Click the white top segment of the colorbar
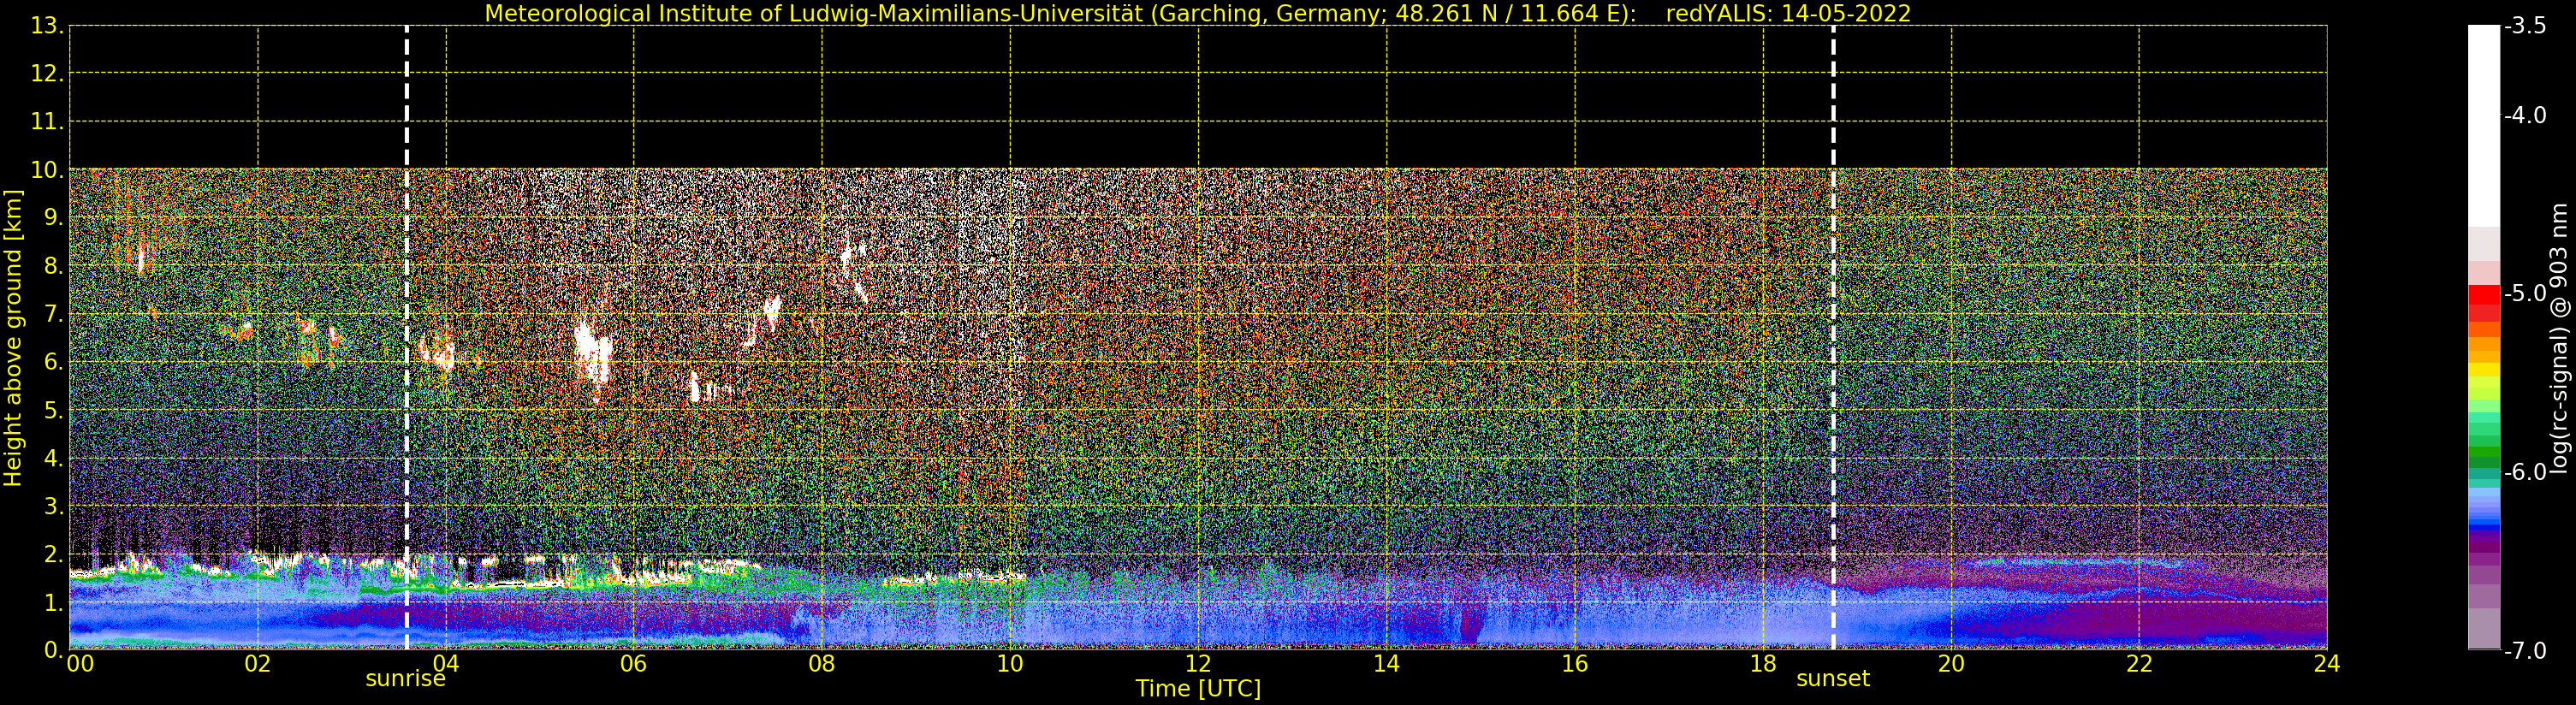This screenshot has width=2576, height=705. click(x=2484, y=125)
